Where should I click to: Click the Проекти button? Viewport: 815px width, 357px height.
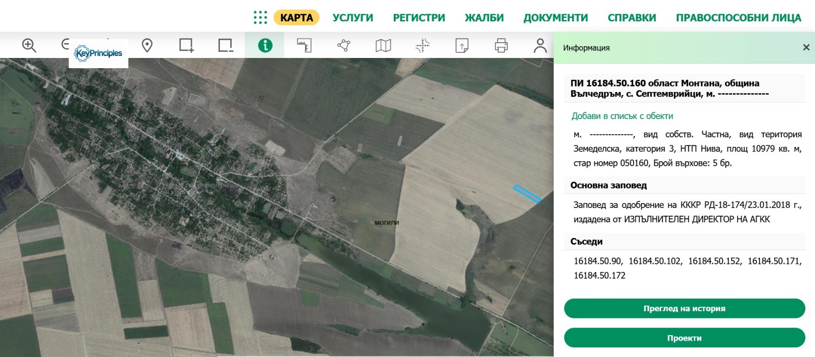(684, 338)
